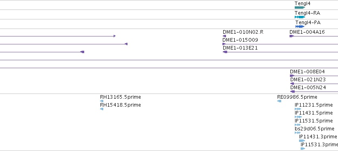Image resolution: width=338 pixels, height=151 pixels.
Task: Click the DME1-010N02.R BAC end arrow
Action: 224,36
